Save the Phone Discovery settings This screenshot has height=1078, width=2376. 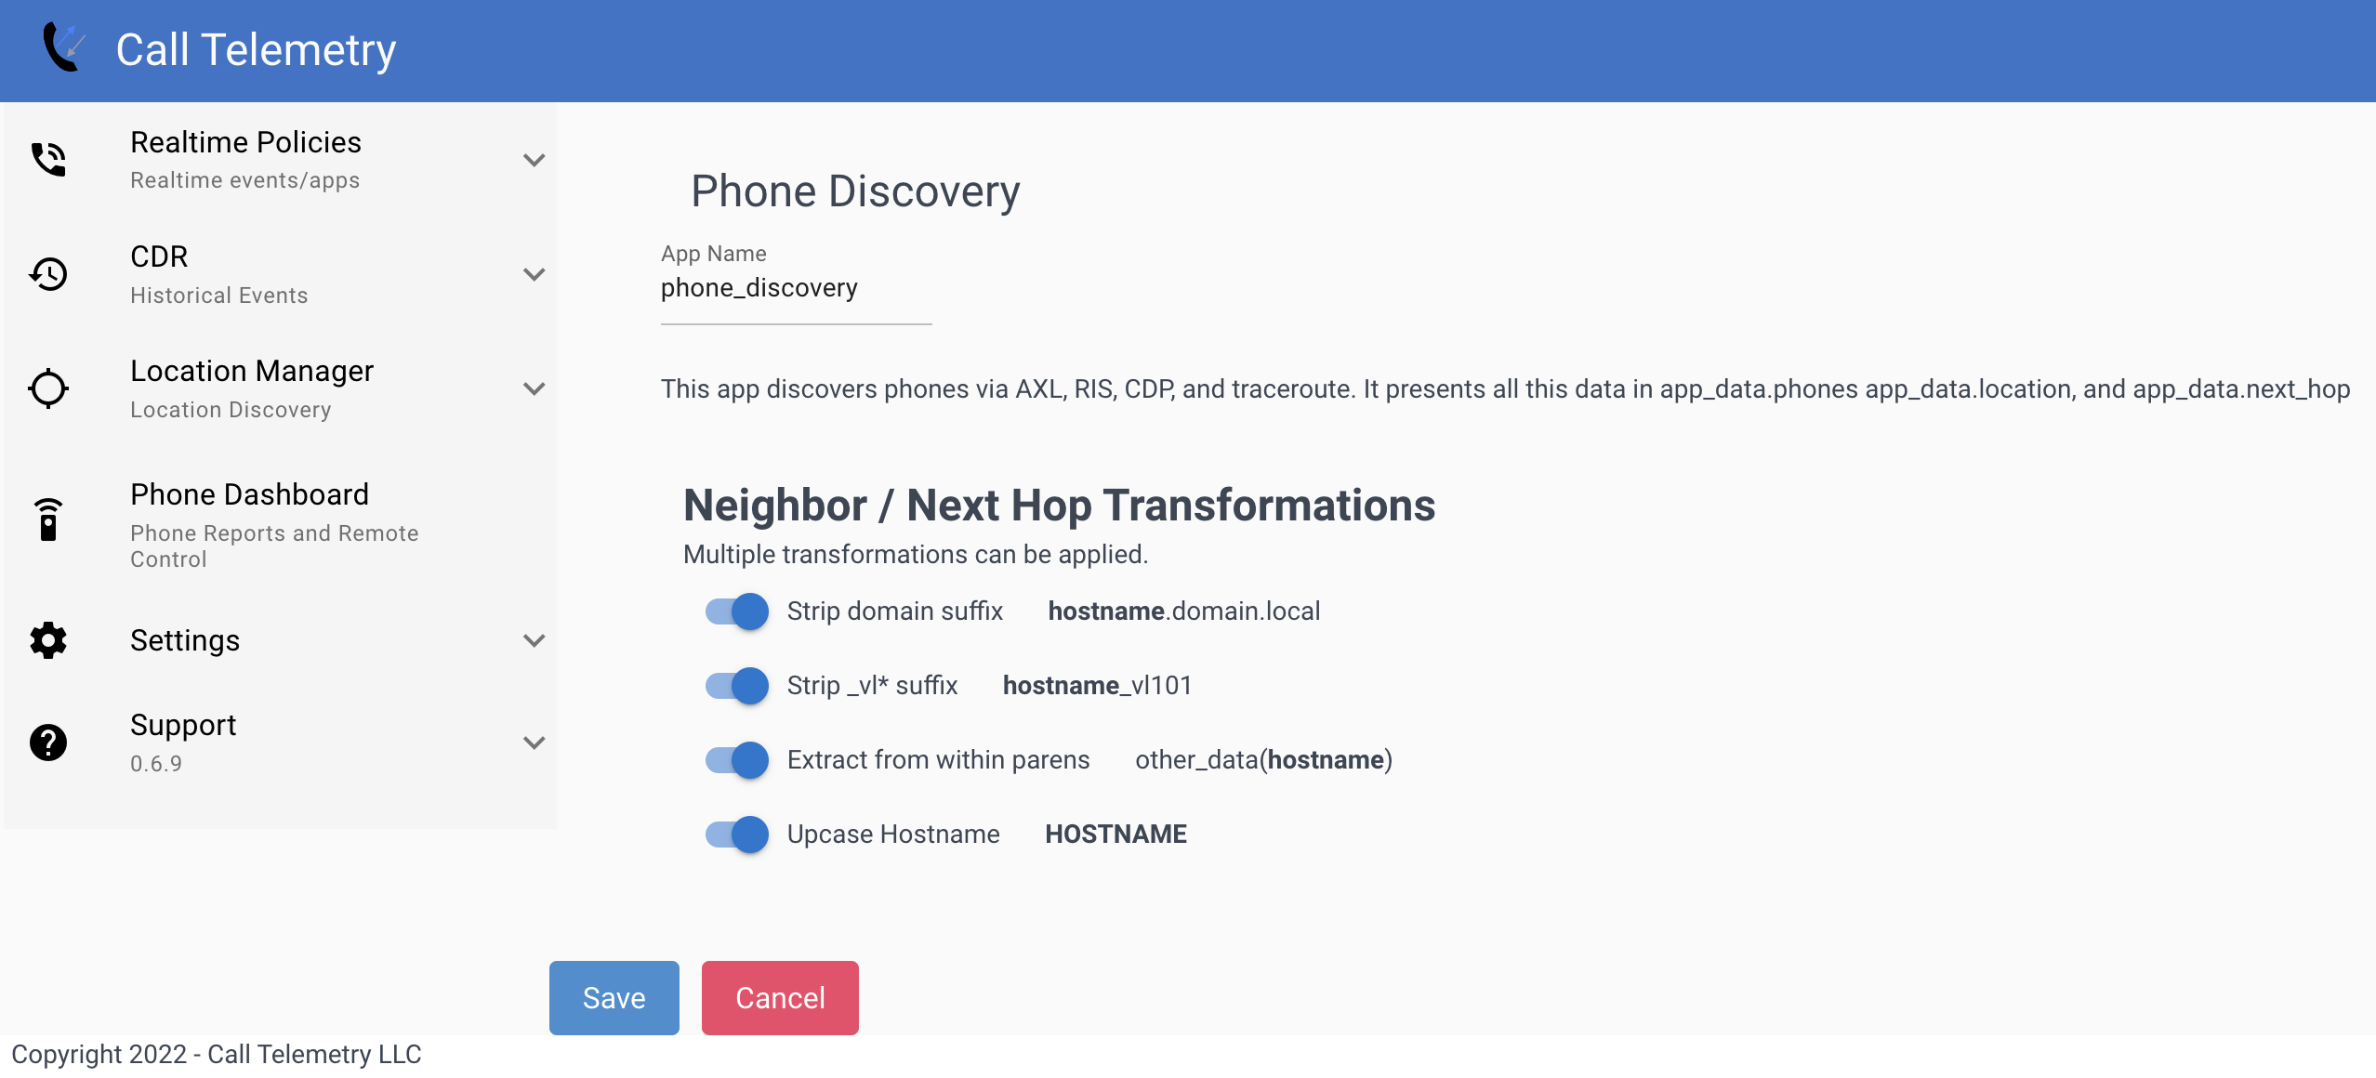pos(614,997)
